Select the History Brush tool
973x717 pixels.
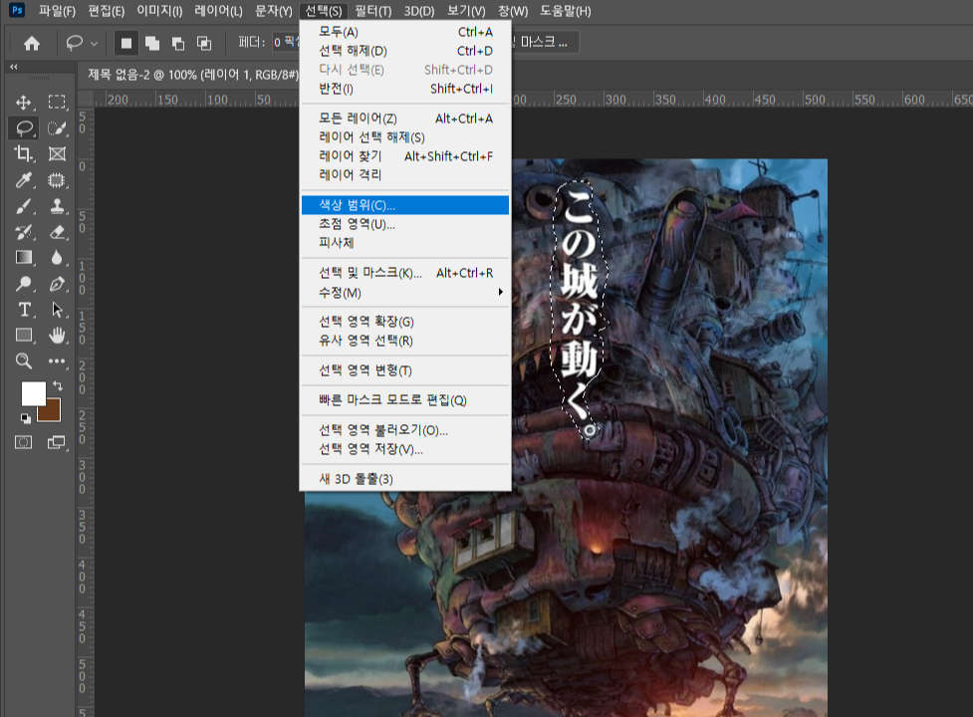click(24, 232)
